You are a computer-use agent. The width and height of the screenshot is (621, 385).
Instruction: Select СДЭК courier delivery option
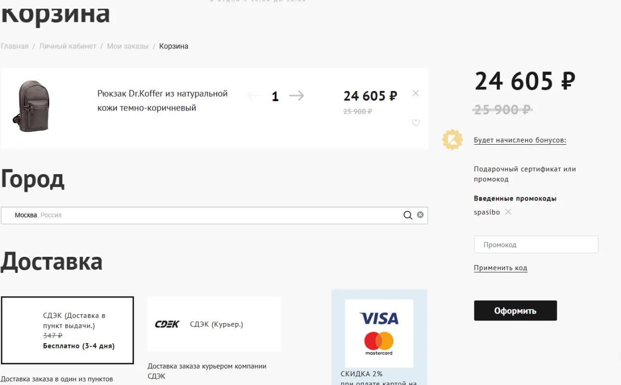click(x=214, y=324)
